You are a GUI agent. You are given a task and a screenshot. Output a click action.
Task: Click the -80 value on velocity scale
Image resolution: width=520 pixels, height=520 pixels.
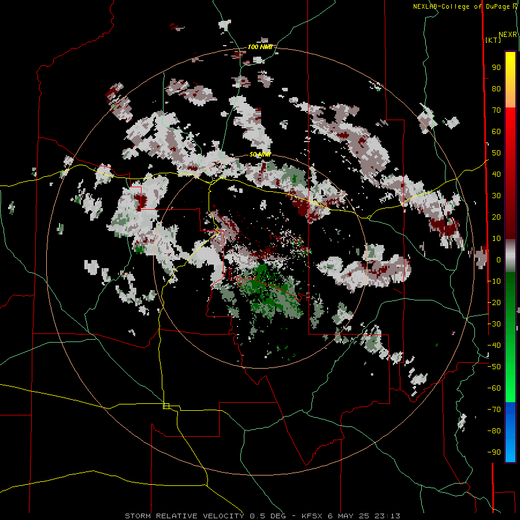(x=494, y=431)
